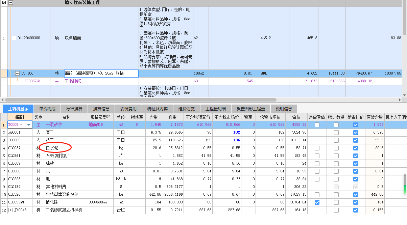Open the 单价构成 tab
Viewport: 407px width, 225px height.
[x=47, y=109]
